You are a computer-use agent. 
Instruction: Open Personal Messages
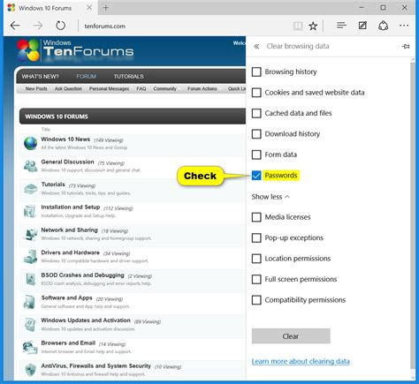tap(109, 88)
